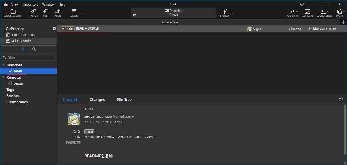The height and width of the screenshot is (165, 347).
Task: Open the Window menu
Action: click(48, 4)
